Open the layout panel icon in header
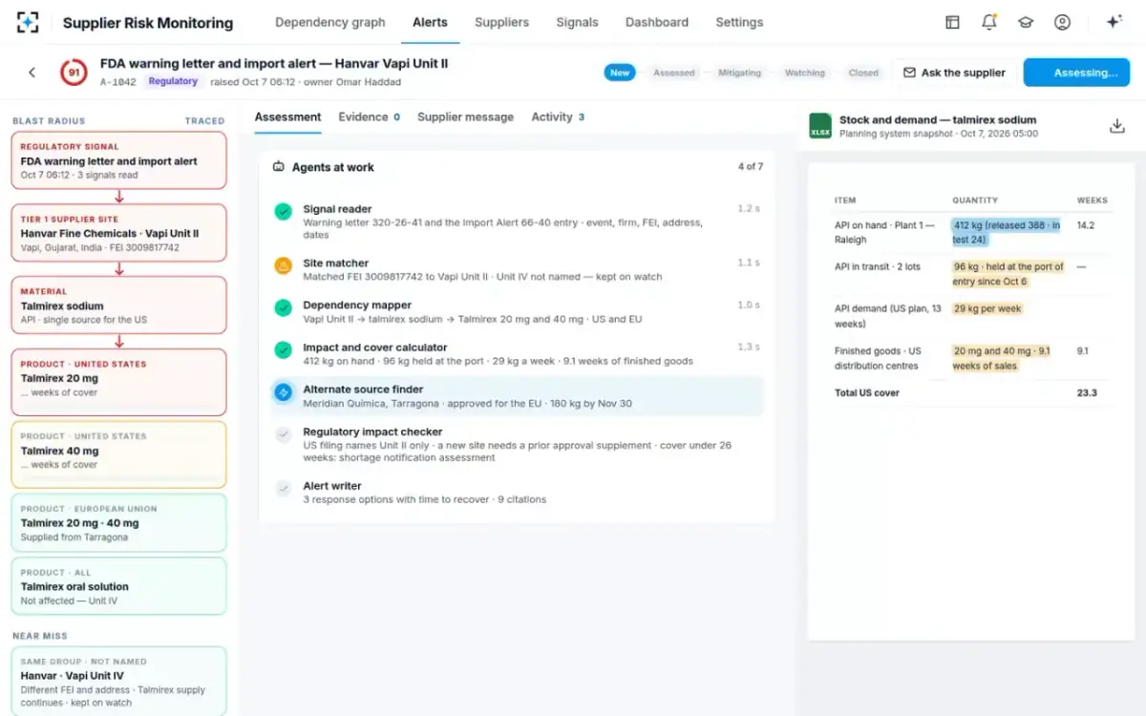 coord(952,22)
